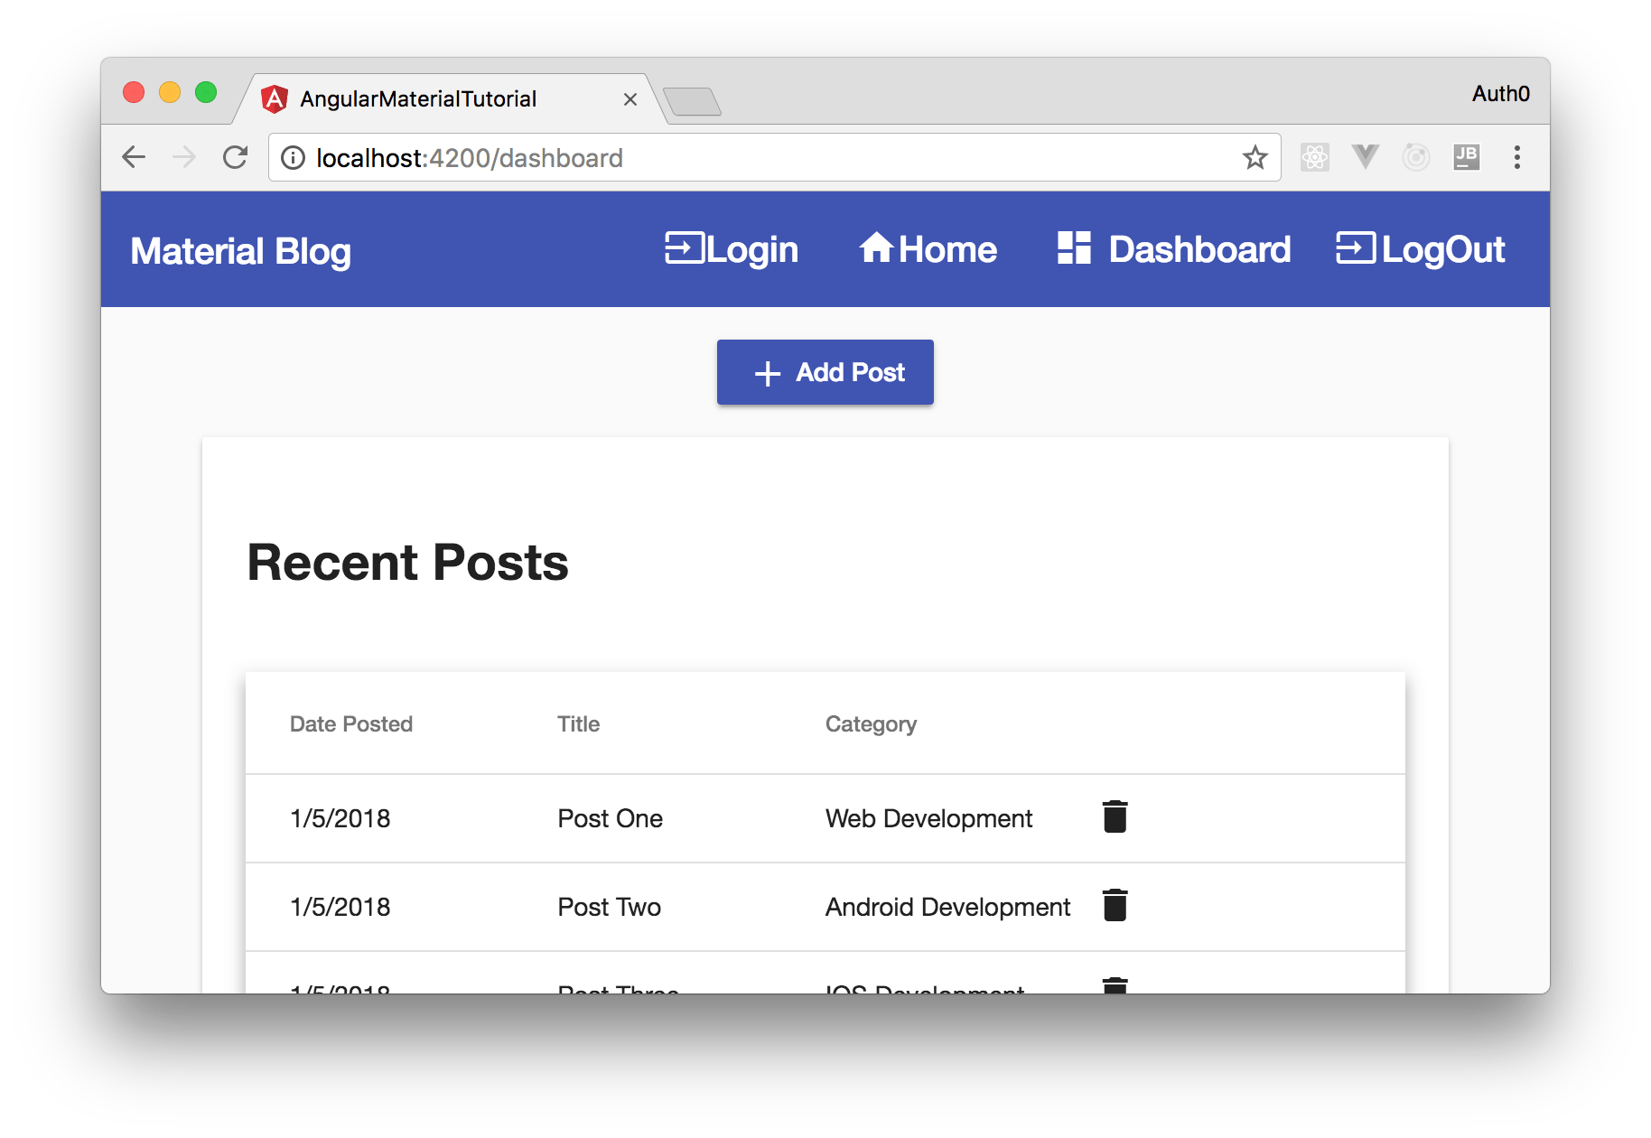Click the Home house icon
This screenshot has width=1651, height=1138.
pyautogui.click(x=876, y=247)
